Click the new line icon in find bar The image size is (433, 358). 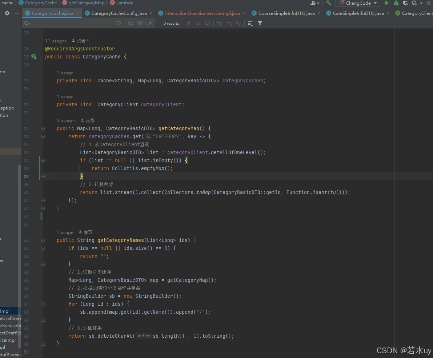click(119, 24)
